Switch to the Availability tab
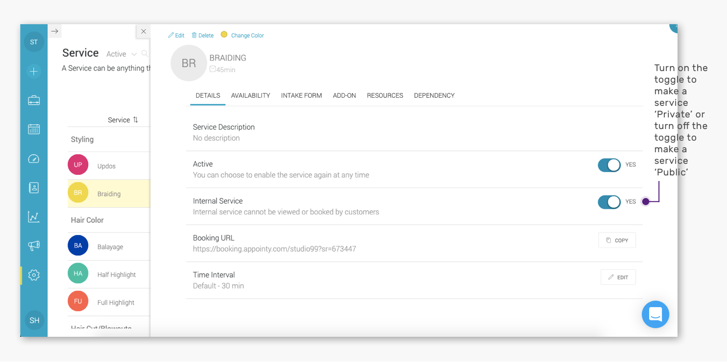Viewport: 727px width, 362px height. point(250,95)
